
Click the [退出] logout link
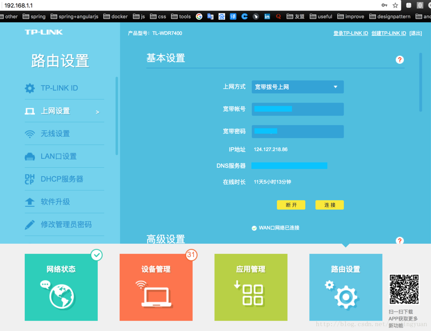pyautogui.click(x=416, y=33)
